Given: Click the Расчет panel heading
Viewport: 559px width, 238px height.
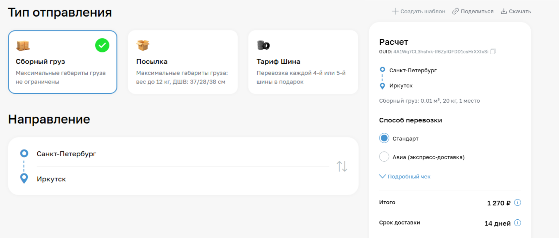Looking at the screenshot, I should point(394,42).
